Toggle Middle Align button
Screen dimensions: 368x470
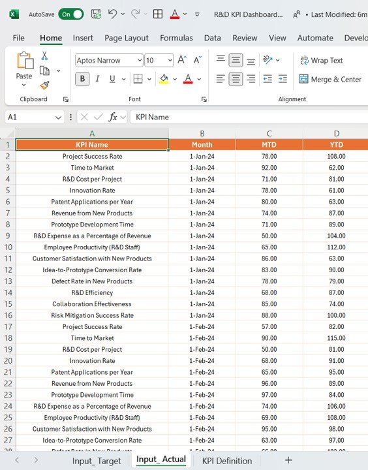tap(236, 60)
